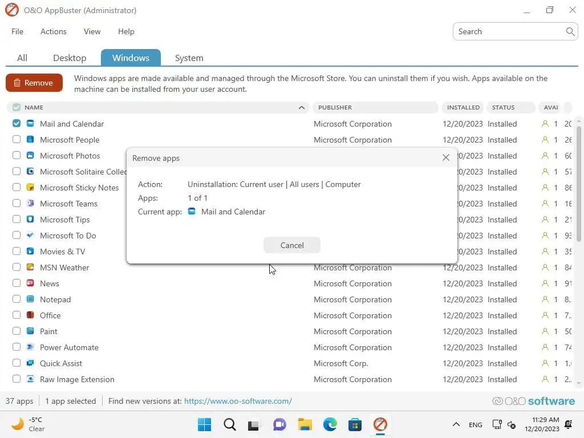Cancel the Remove apps dialog

click(292, 245)
